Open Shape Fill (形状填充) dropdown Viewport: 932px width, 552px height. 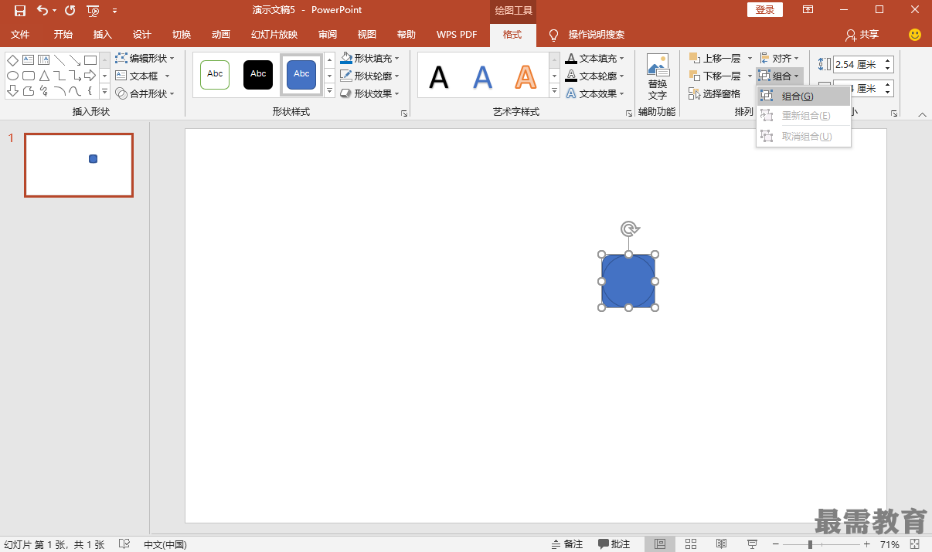click(370, 58)
